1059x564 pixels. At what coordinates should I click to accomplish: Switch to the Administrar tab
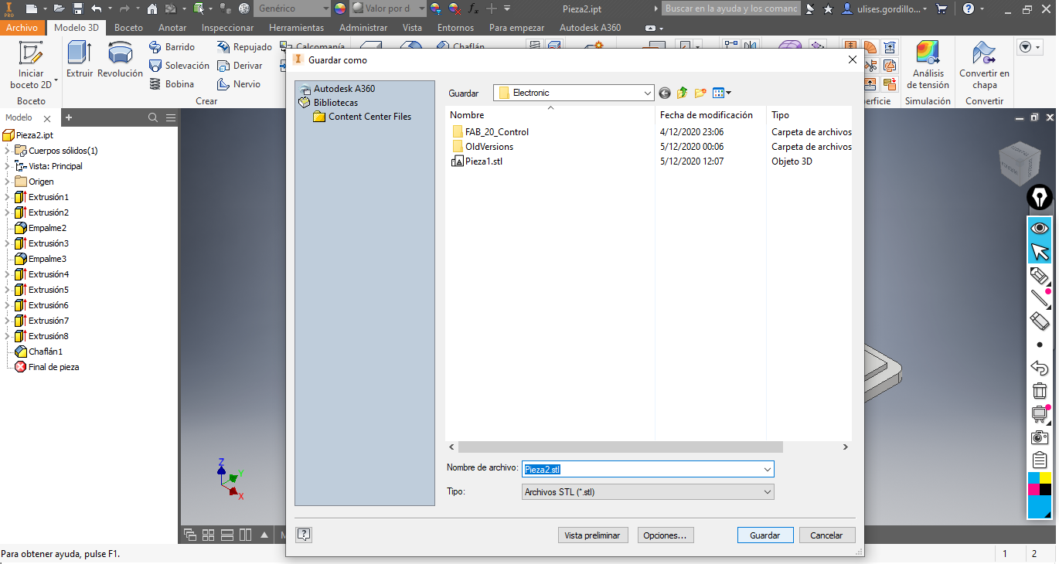point(363,28)
